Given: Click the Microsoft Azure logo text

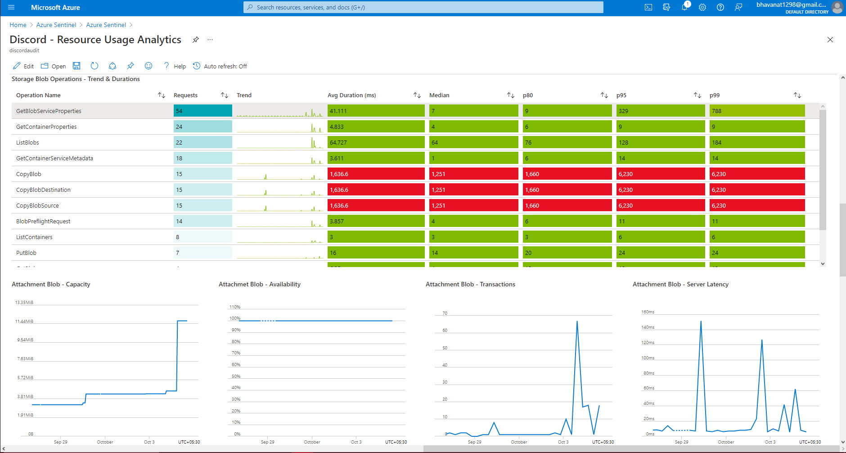Looking at the screenshot, I should 55,8.
